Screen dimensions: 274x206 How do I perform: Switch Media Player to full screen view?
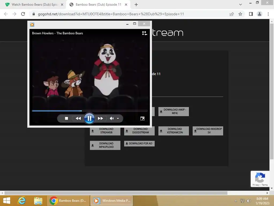(142, 119)
